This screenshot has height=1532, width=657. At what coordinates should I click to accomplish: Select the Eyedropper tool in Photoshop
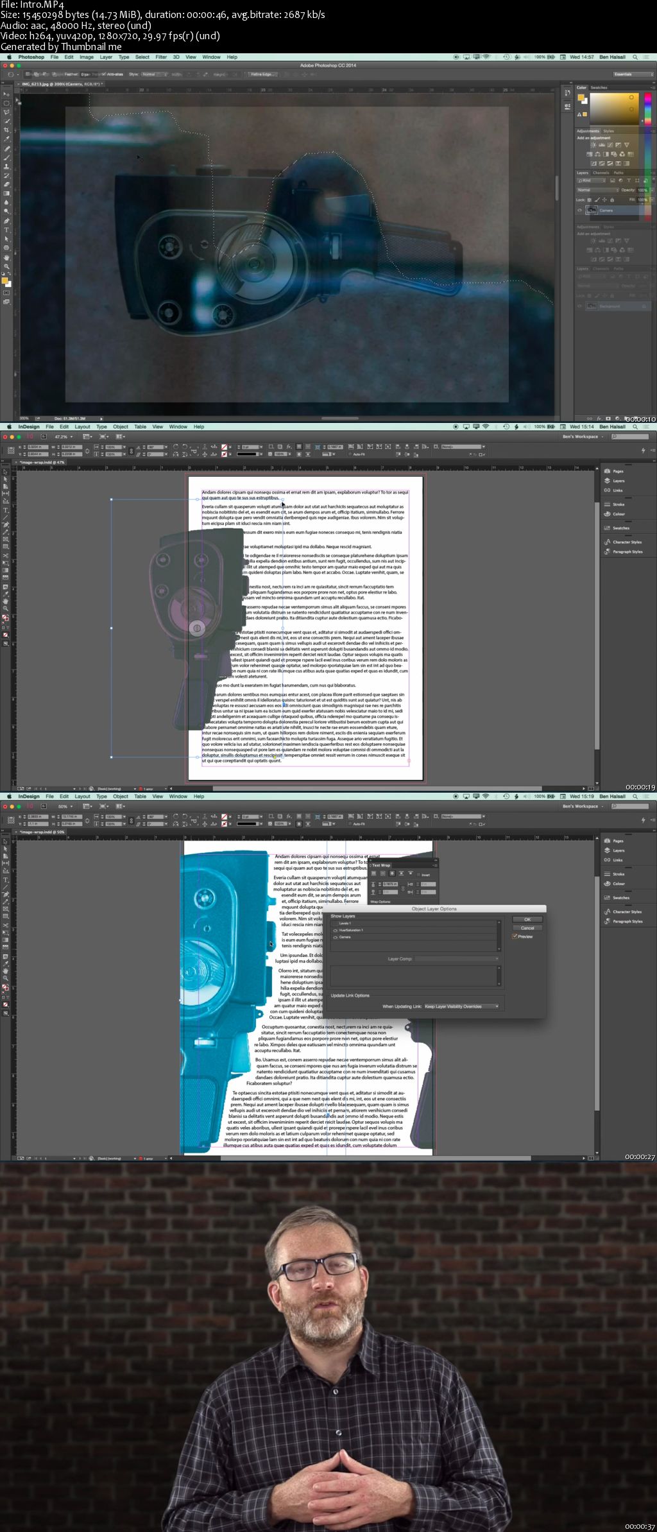pos(7,139)
